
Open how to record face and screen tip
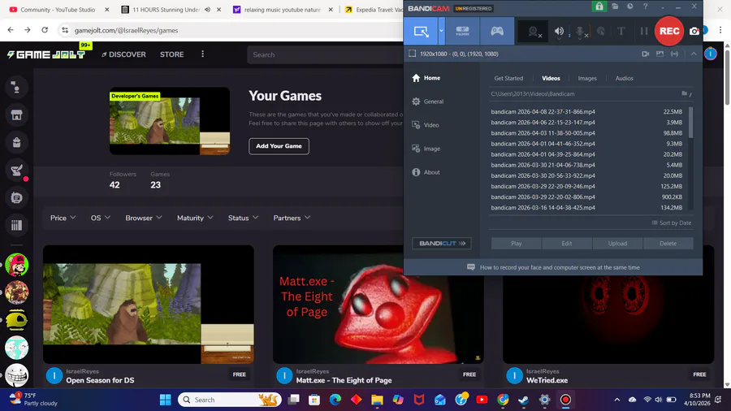coord(553,267)
